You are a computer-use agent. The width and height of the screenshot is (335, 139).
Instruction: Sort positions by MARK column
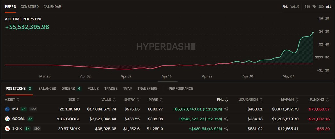pos(156,99)
